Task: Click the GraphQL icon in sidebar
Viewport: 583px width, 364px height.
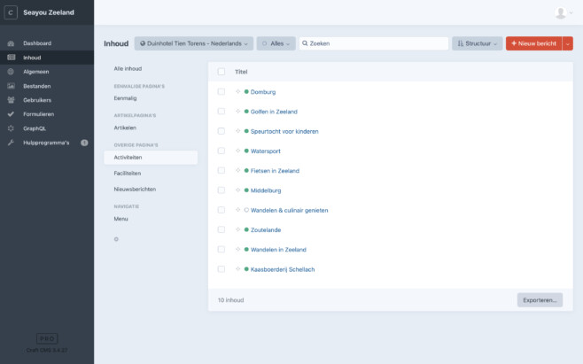Action: [11, 128]
